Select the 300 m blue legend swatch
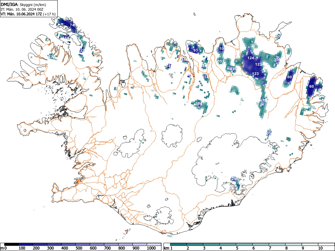335x251 pixels. [54, 244]
